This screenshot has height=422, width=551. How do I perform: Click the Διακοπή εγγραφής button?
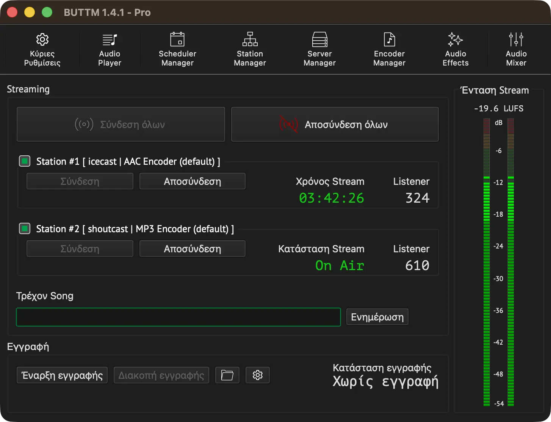[x=161, y=375]
